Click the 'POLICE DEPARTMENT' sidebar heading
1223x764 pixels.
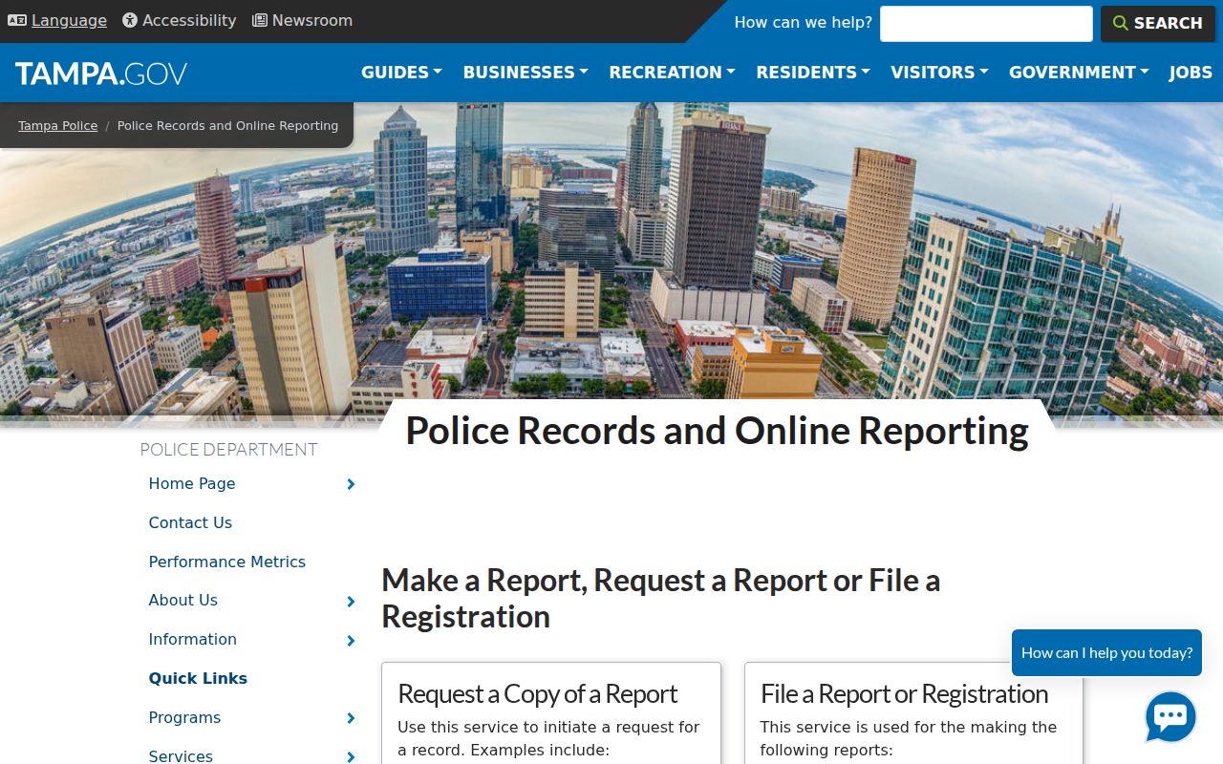pos(228,450)
